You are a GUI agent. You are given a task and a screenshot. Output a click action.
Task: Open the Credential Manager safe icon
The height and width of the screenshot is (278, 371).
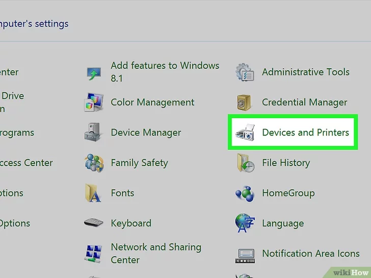click(245, 103)
